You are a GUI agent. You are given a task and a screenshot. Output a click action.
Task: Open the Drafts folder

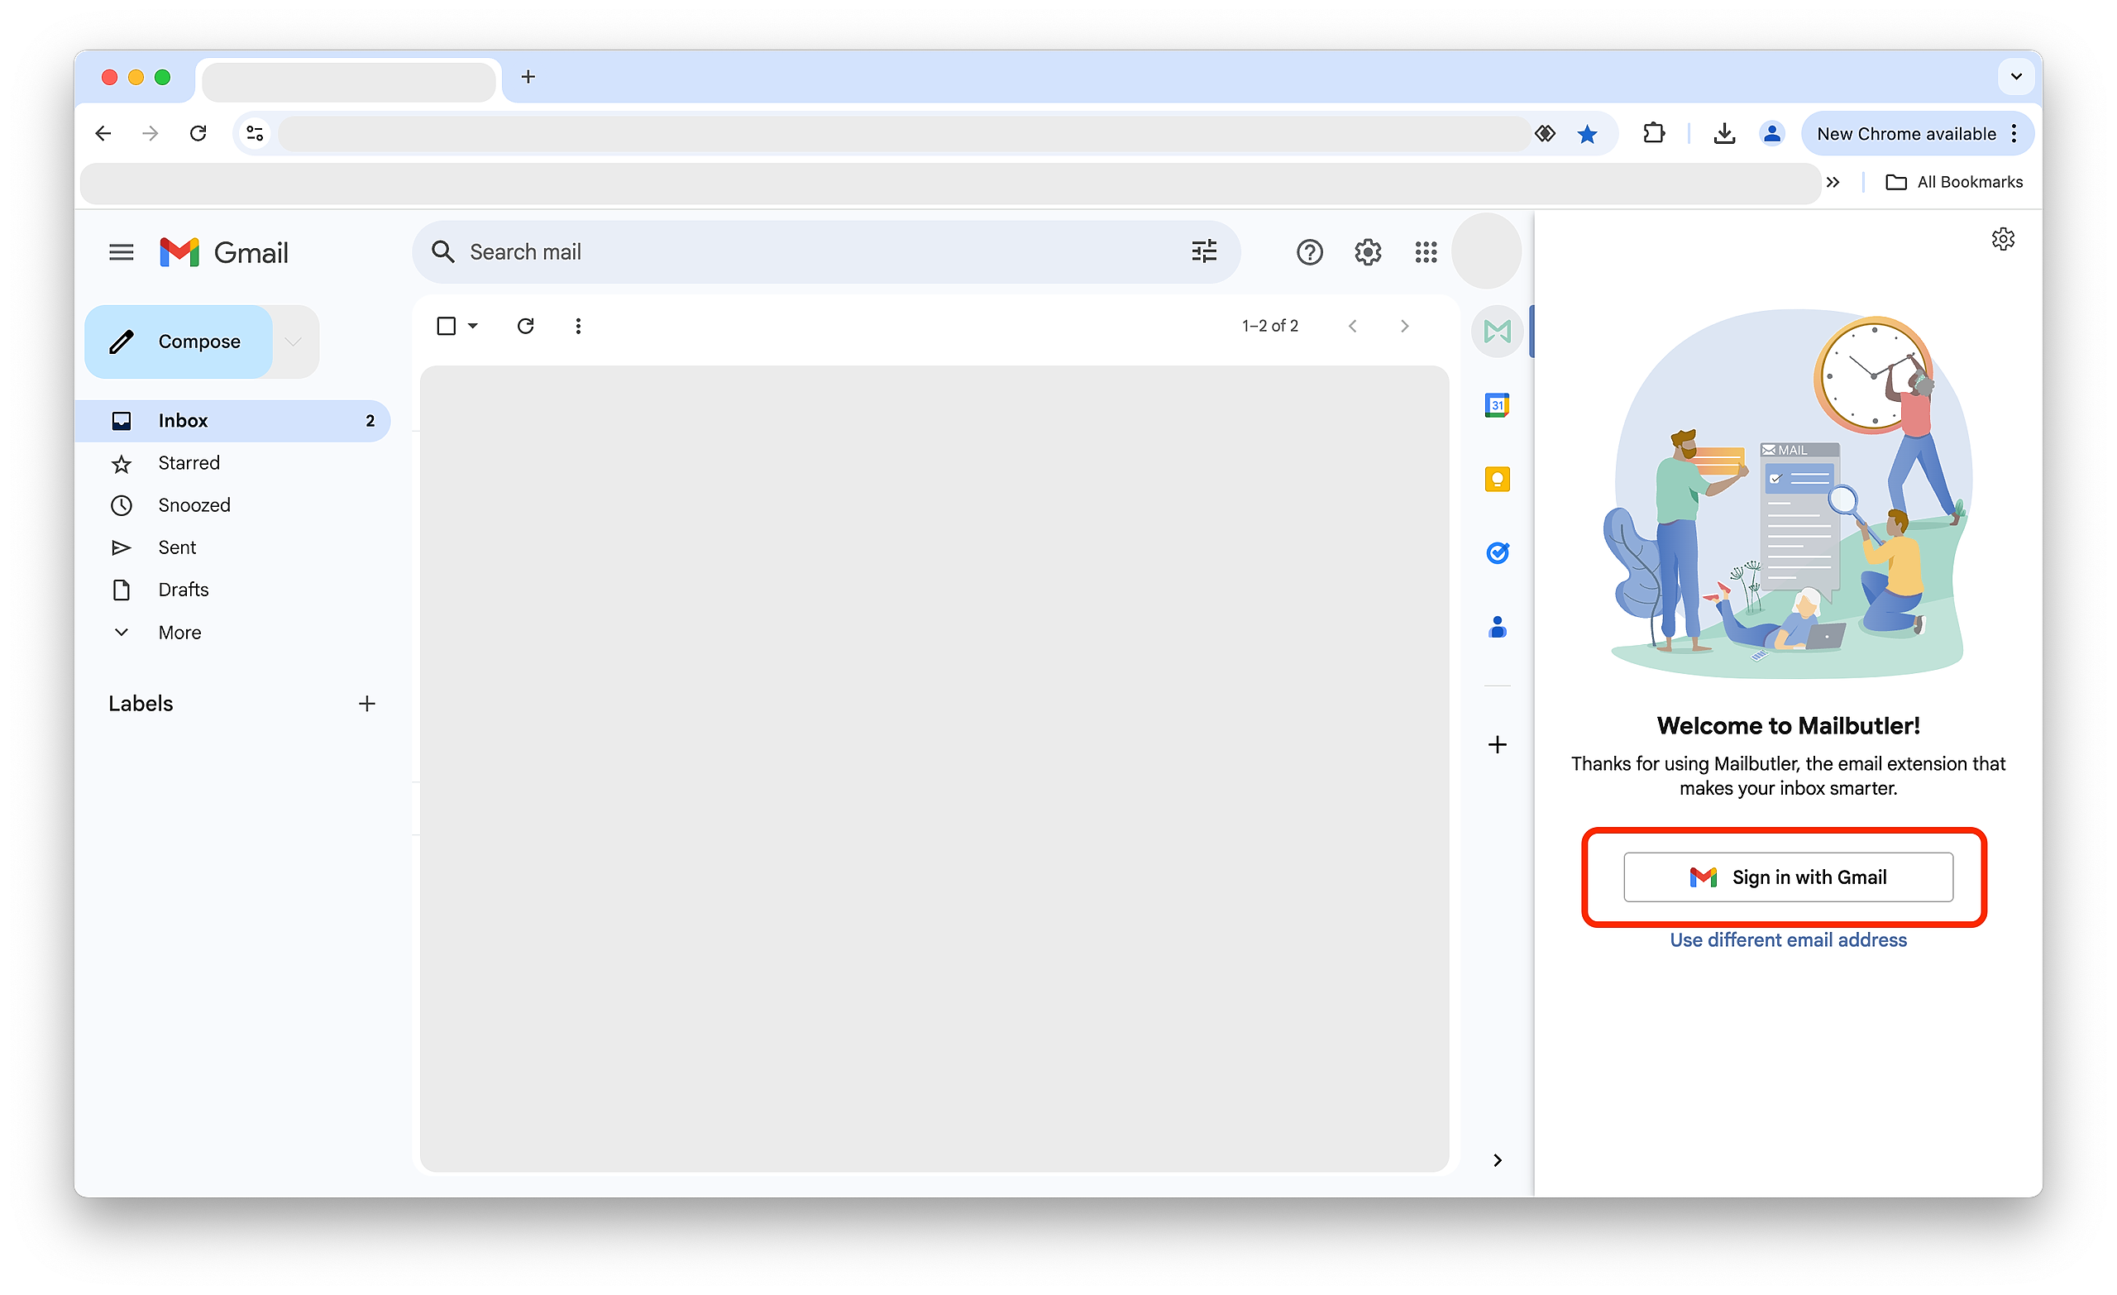coord(233,590)
